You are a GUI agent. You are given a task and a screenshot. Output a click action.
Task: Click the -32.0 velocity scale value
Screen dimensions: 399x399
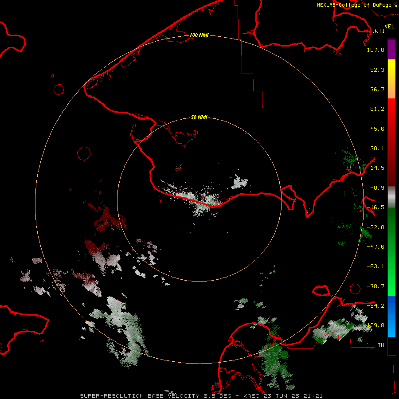(376, 227)
